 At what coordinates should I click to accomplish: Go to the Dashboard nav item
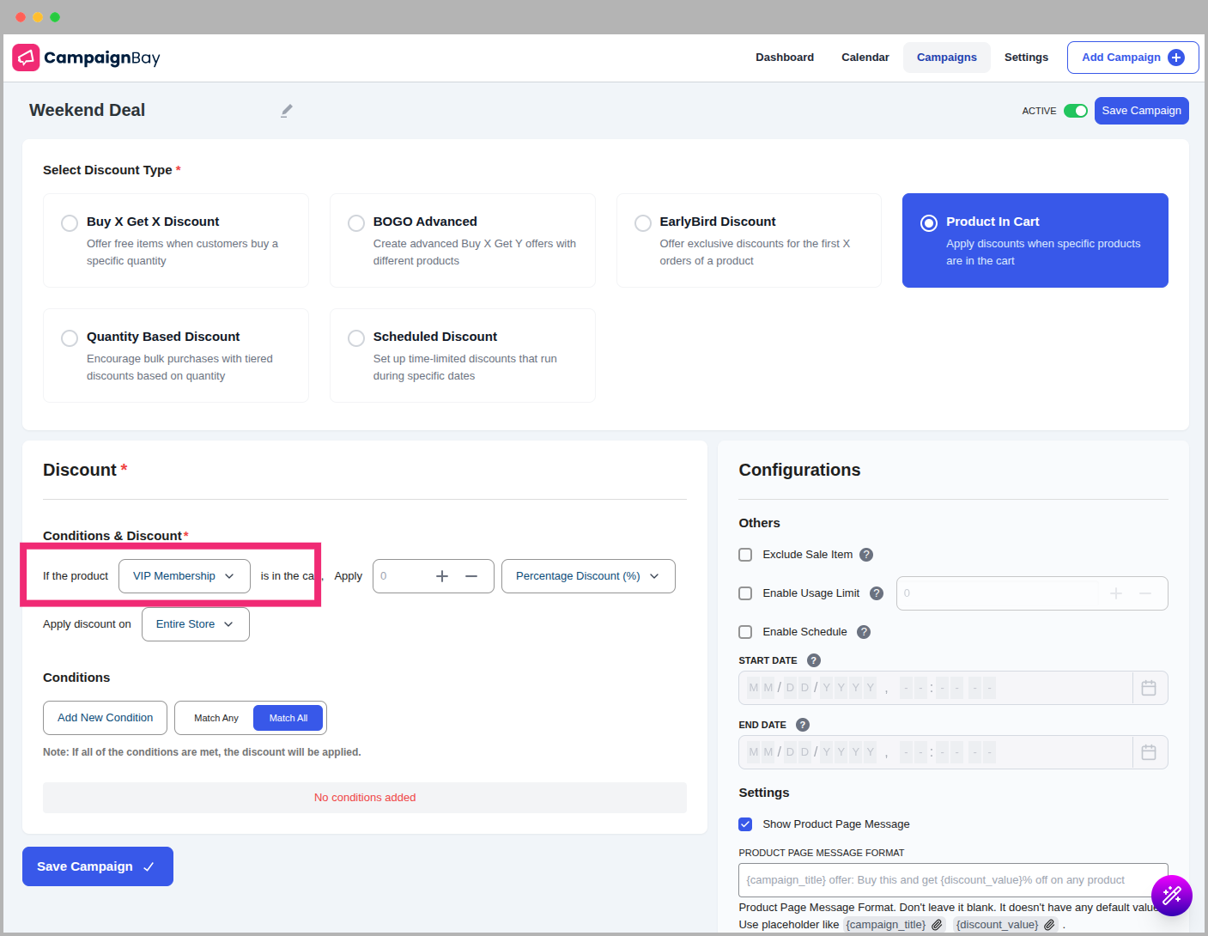pyautogui.click(x=784, y=58)
